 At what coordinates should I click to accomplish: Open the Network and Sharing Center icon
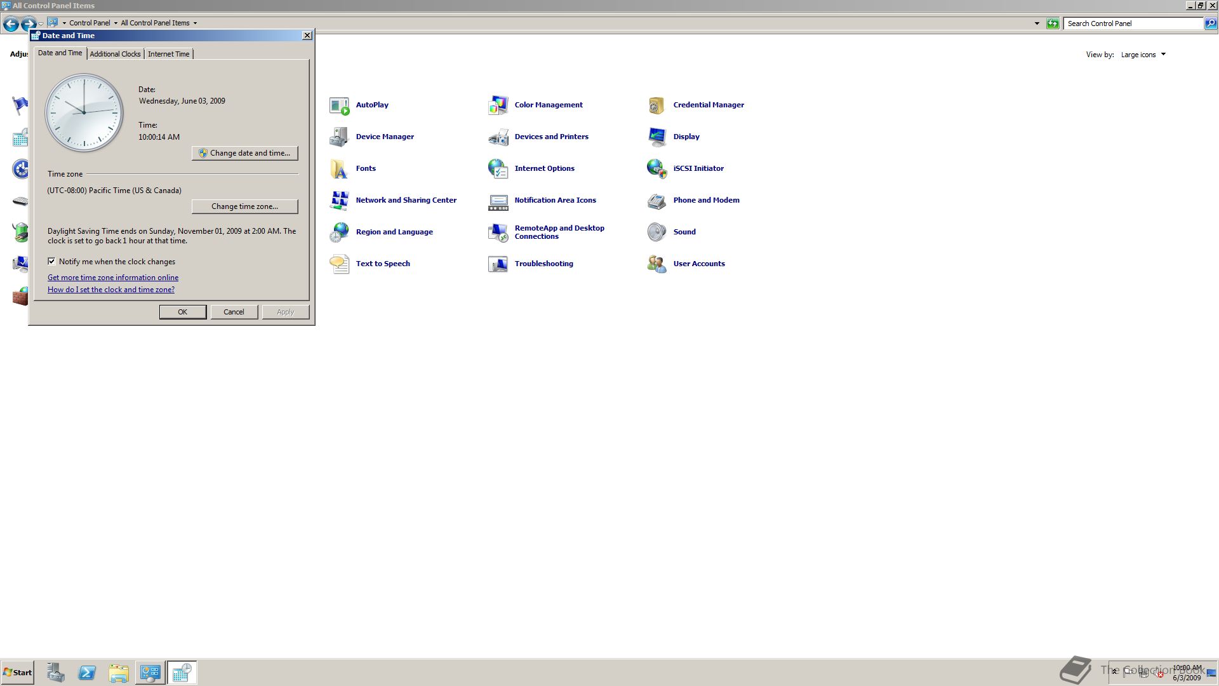340,201
